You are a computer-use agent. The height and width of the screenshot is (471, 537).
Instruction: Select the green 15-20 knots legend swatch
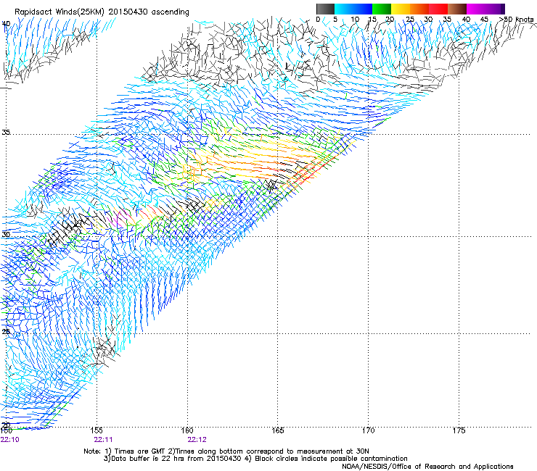tap(382, 9)
